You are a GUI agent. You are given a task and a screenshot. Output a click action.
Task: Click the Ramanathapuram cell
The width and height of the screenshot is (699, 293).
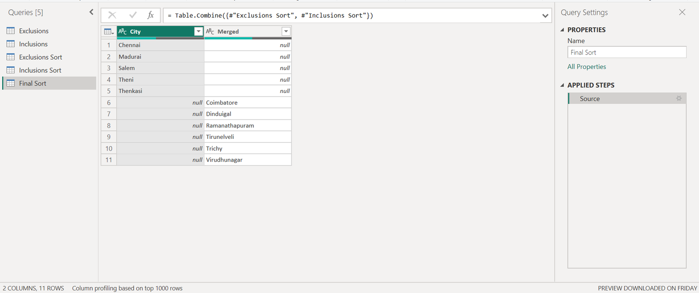pyautogui.click(x=248, y=125)
